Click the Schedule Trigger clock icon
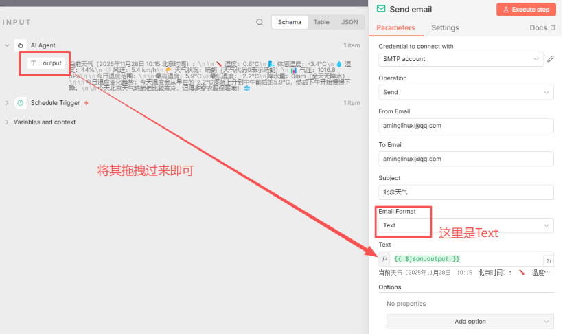The image size is (563, 334). tap(20, 103)
